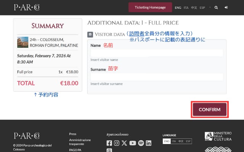
Task: Click the visitor Name input field
Action: [156, 53]
